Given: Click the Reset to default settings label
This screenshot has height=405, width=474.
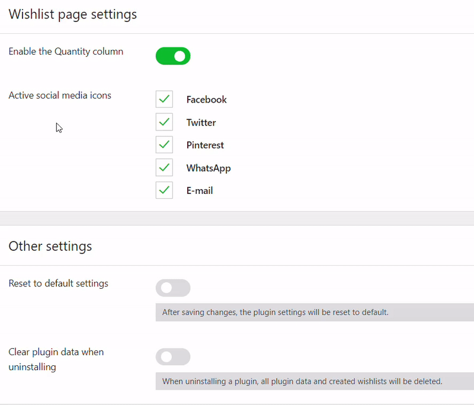Looking at the screenshot, I should [x=58, y=283].
